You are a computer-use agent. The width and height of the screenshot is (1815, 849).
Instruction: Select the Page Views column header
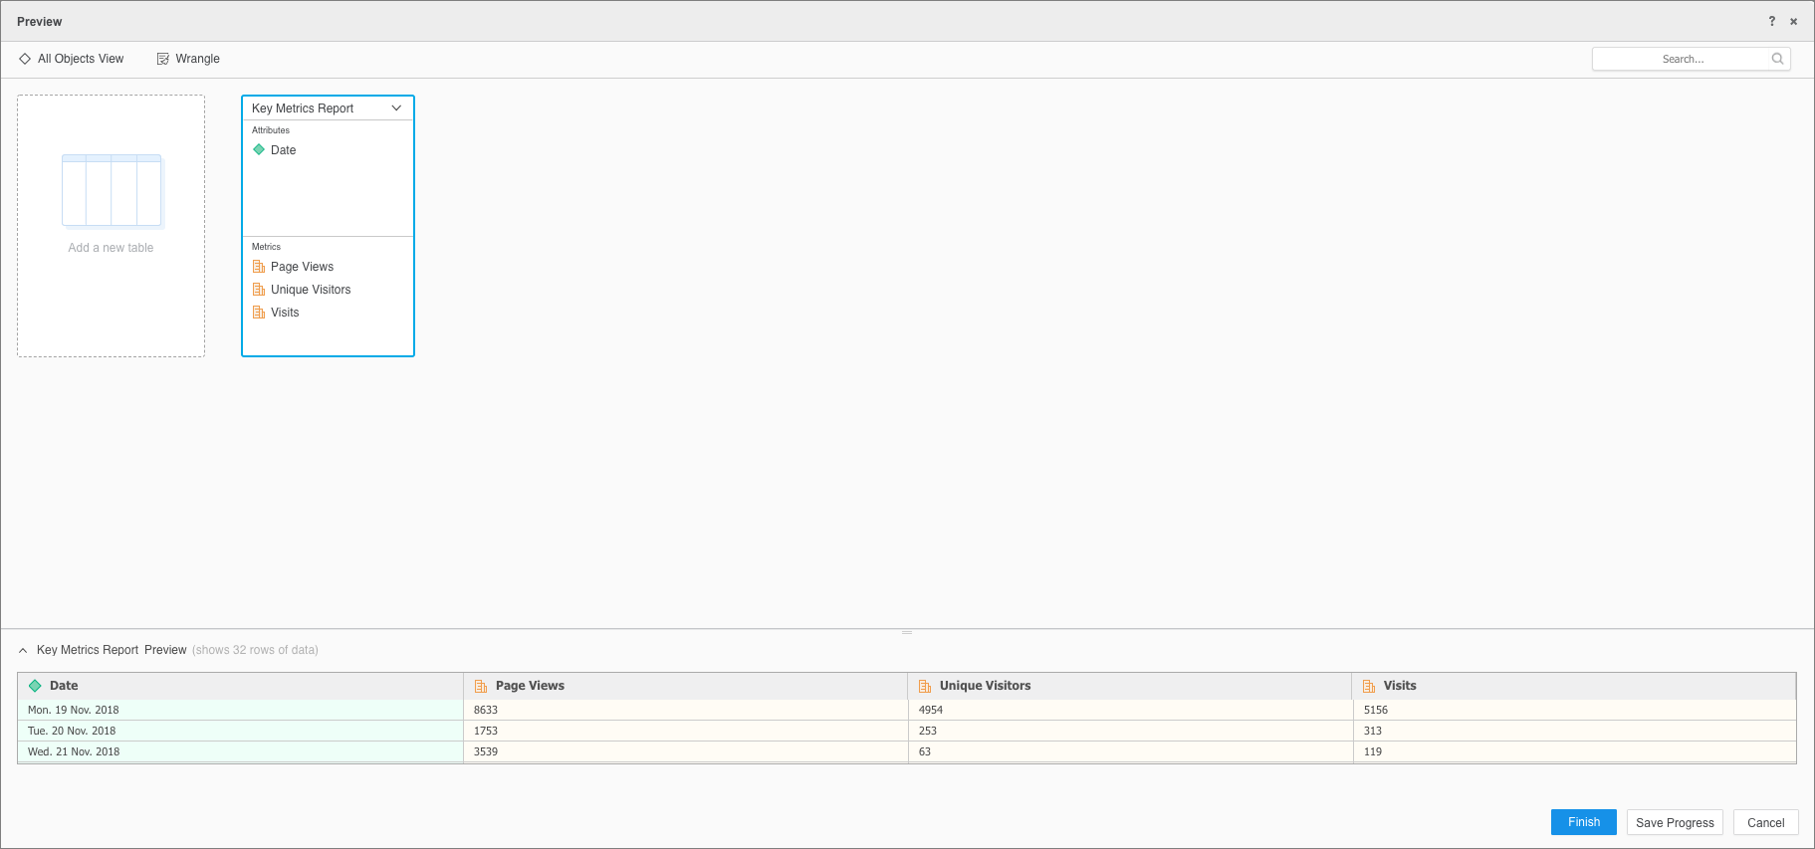point(530,686)
